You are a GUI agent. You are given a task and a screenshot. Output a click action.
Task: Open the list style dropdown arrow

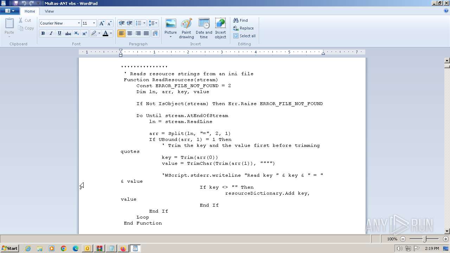(x=144, y=23)
